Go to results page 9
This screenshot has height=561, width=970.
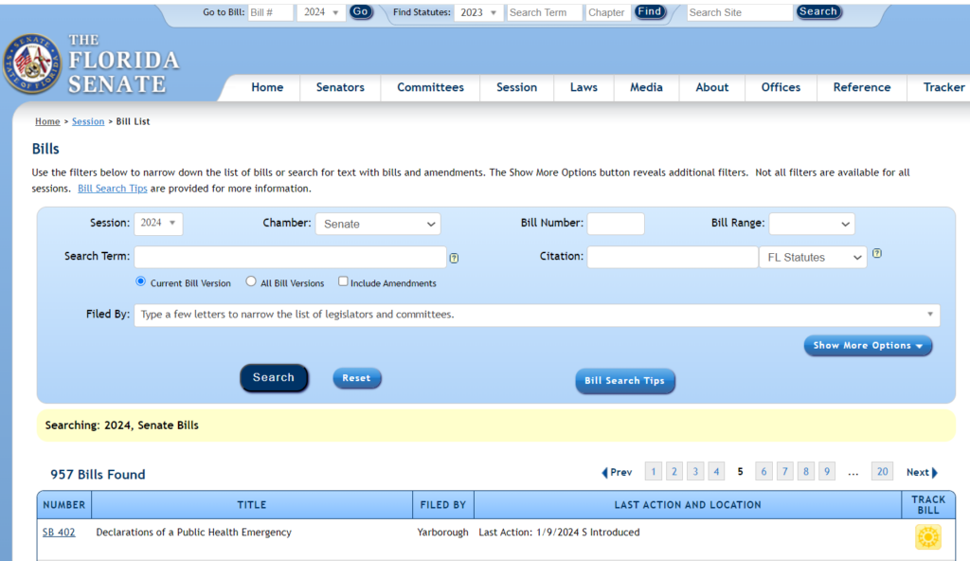(827, 472)
